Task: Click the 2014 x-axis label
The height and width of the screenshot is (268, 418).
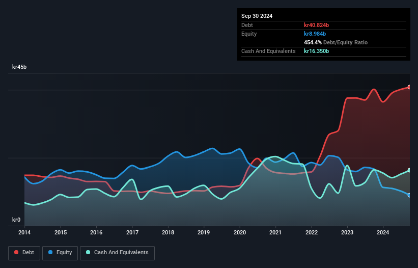Action: pyautogui.click(x=24, y=232)
